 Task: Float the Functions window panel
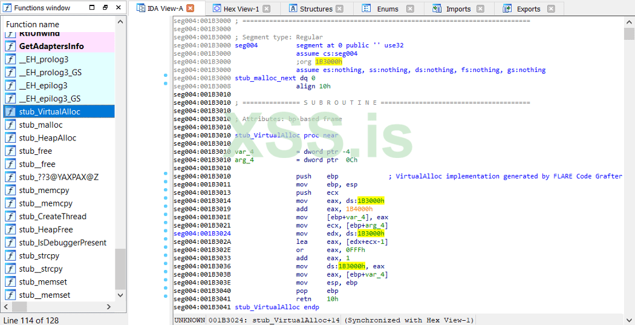click(105, 8)
